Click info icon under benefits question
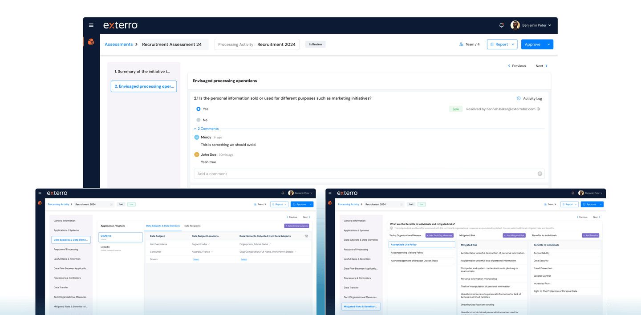641x315 pixels. [392, 228]
